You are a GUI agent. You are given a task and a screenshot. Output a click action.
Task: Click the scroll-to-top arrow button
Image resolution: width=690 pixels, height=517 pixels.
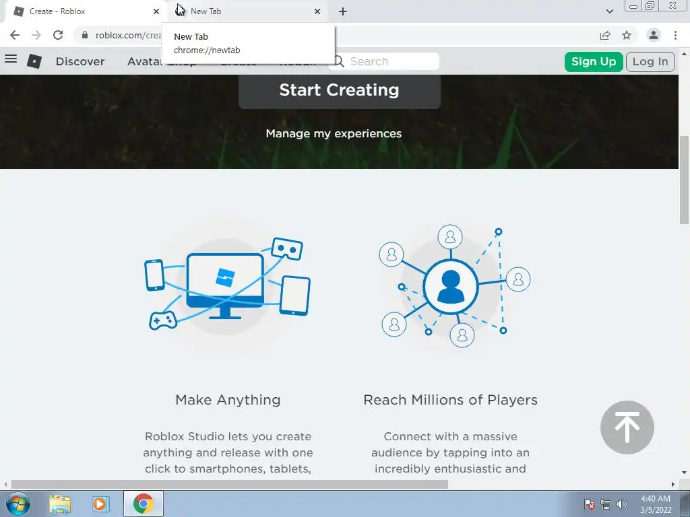(x=627, y=427)
